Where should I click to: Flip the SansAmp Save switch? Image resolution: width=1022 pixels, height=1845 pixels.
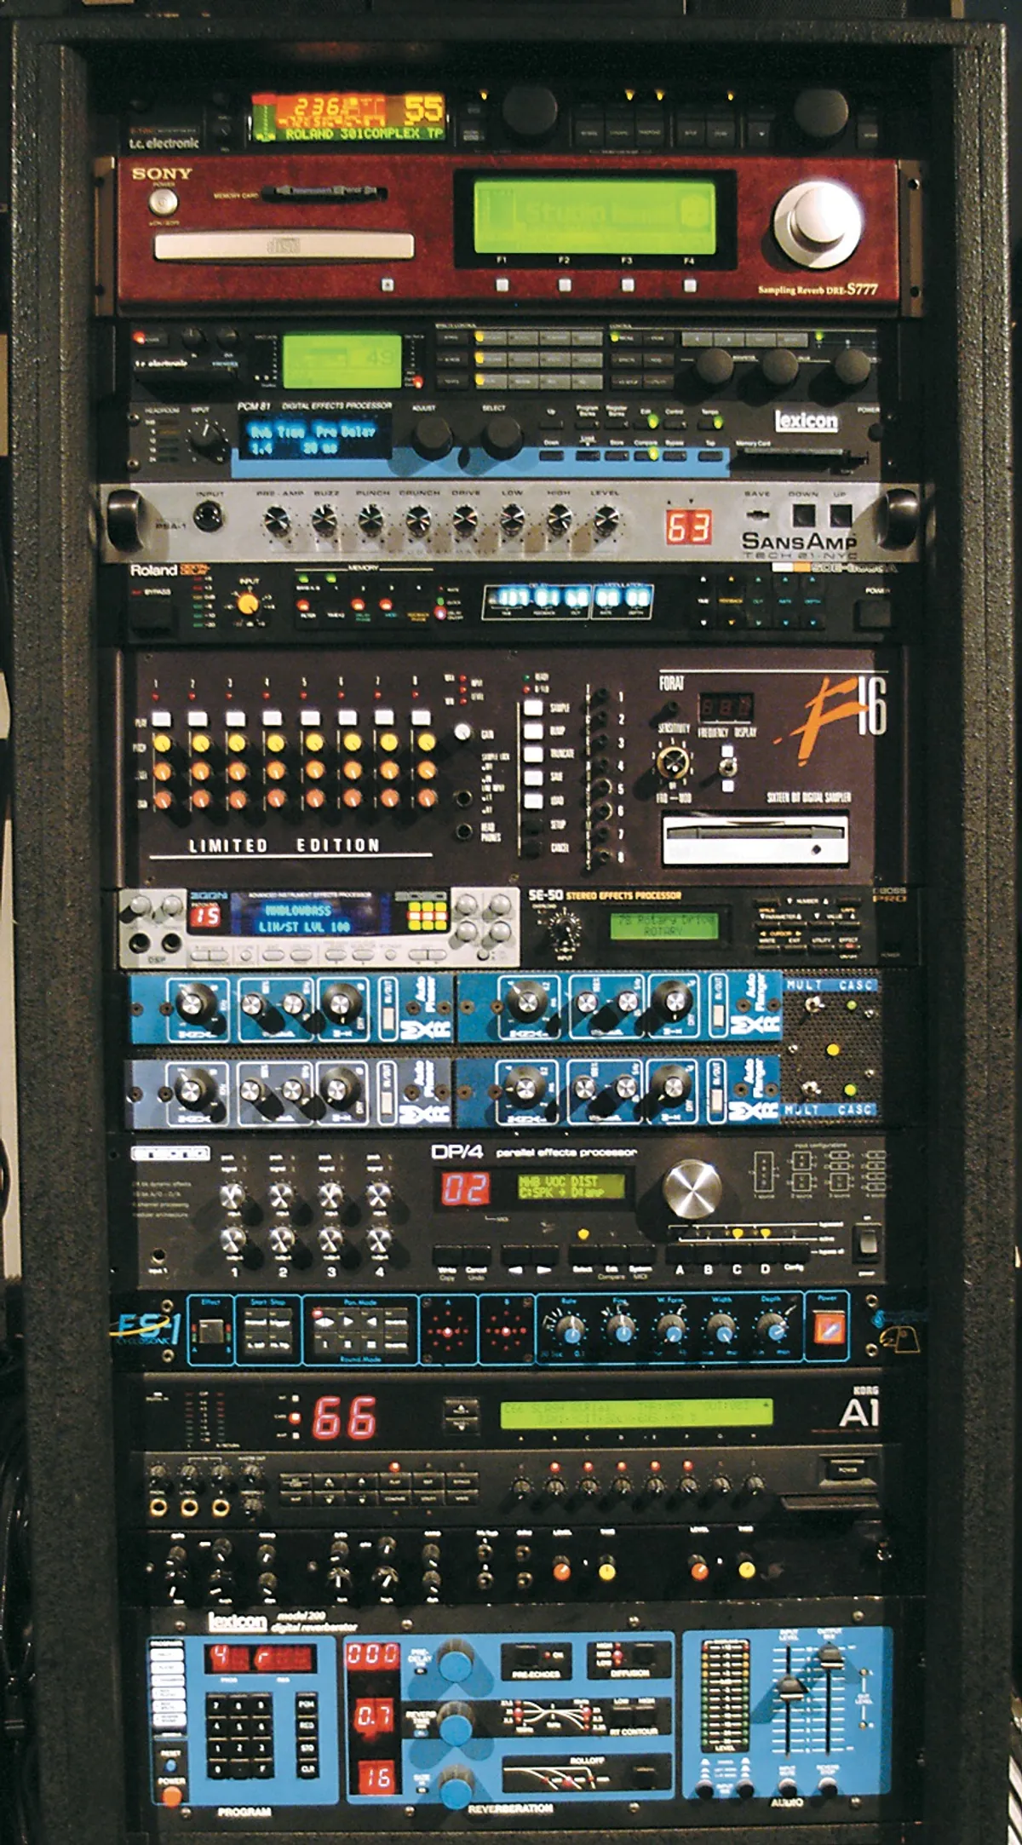756,515
